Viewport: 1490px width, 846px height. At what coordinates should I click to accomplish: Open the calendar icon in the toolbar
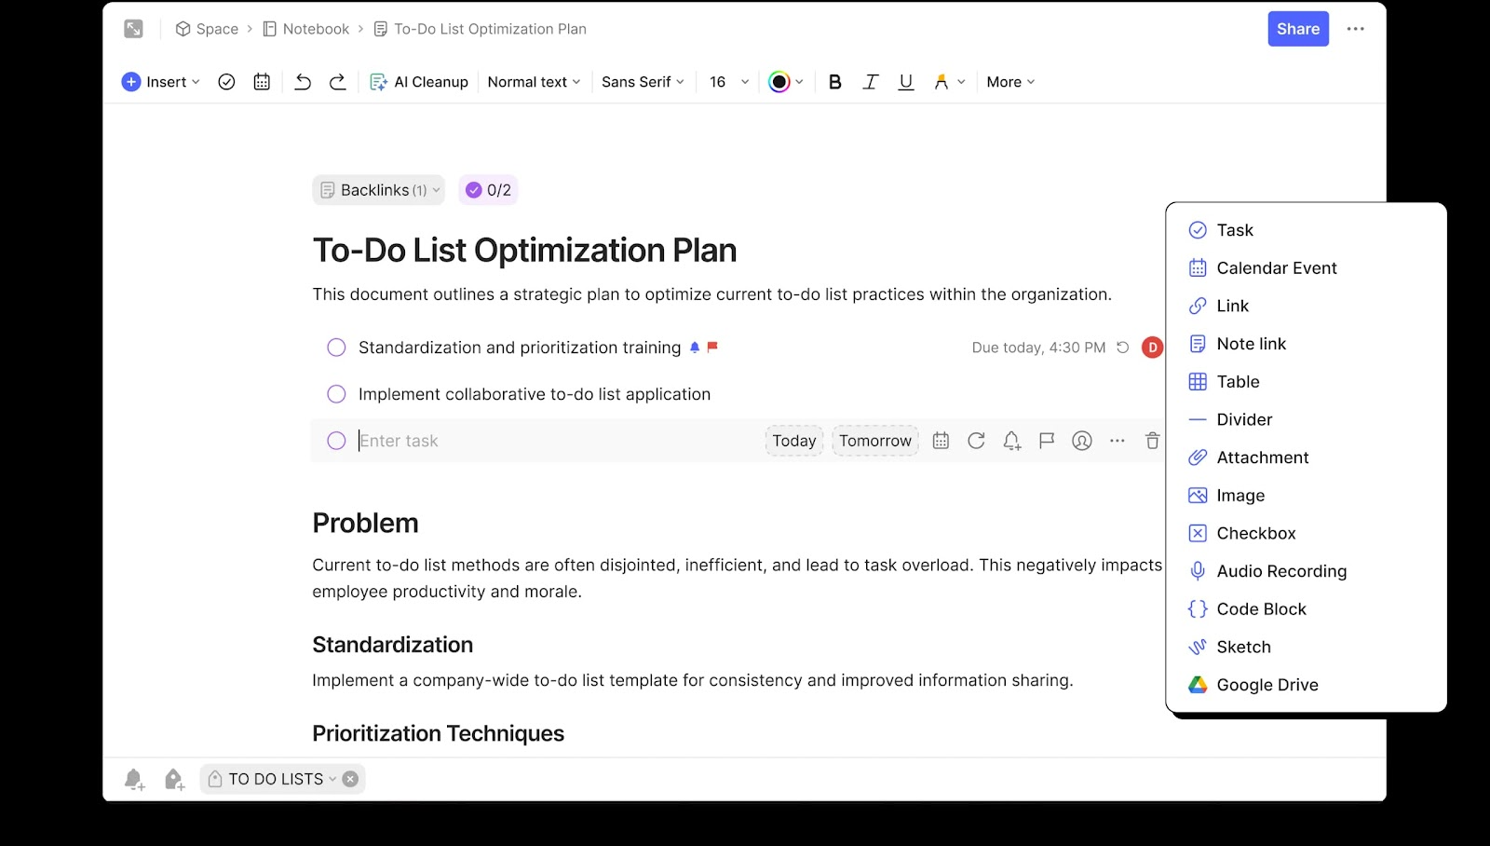pos(262,82)
